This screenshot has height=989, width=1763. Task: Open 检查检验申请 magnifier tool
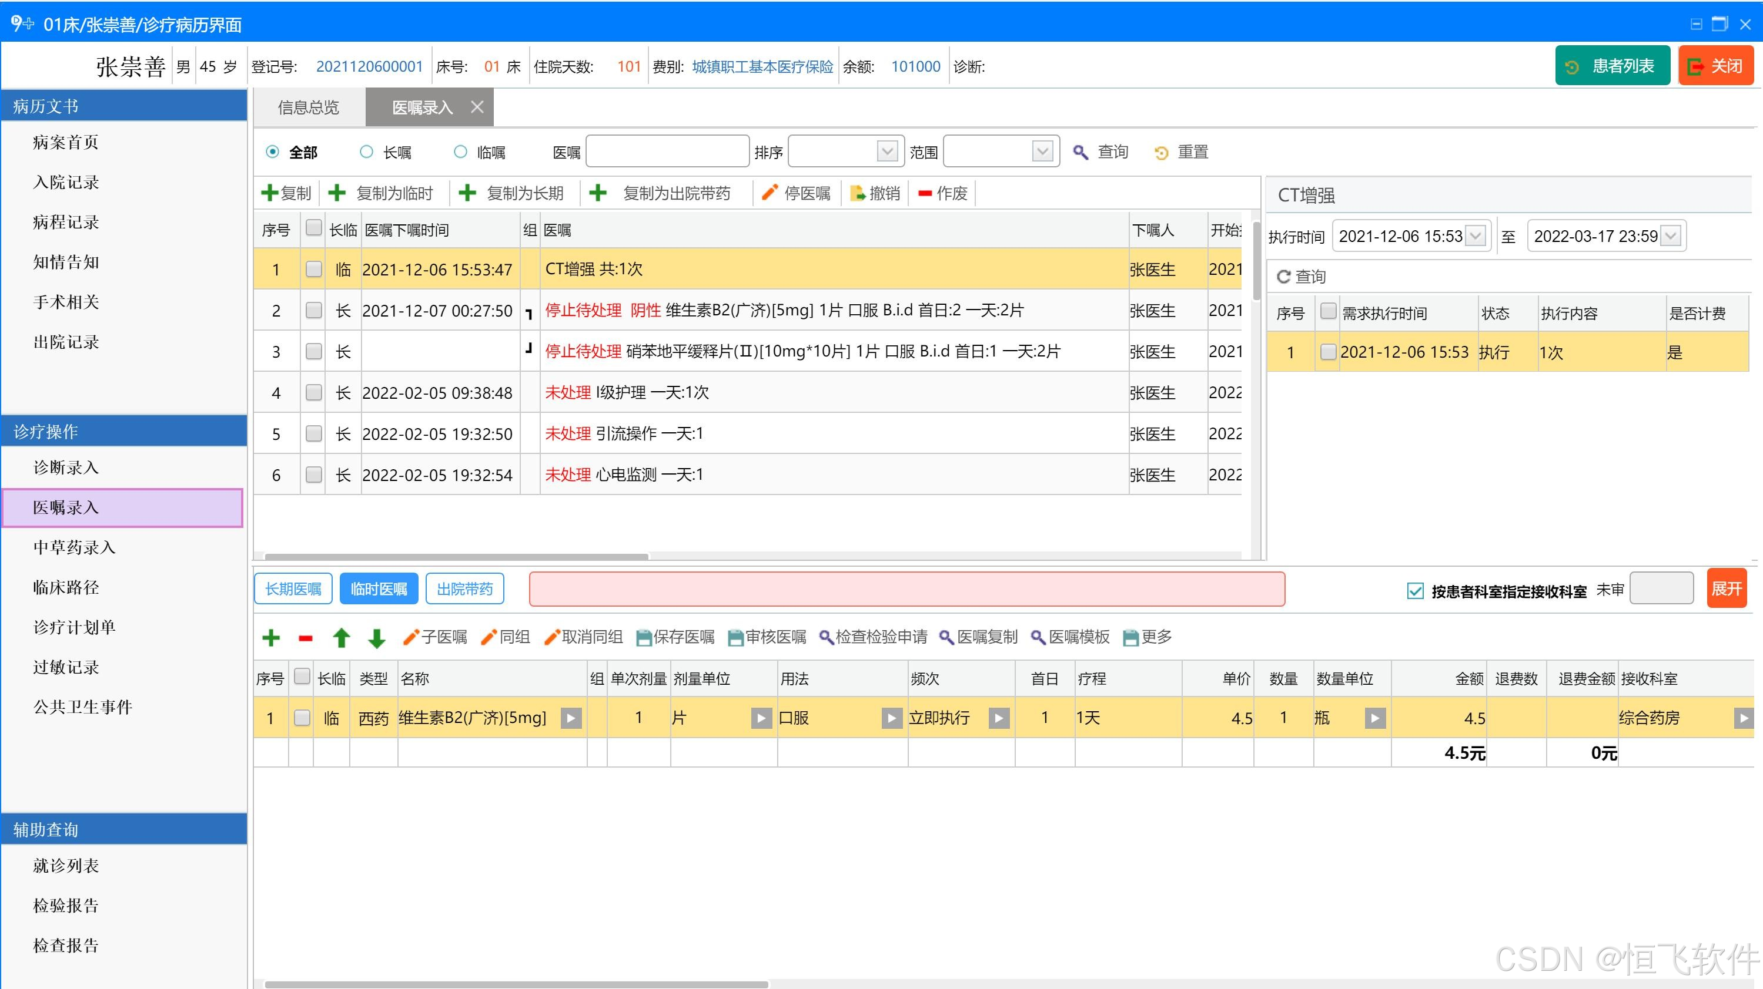point(826,637)
